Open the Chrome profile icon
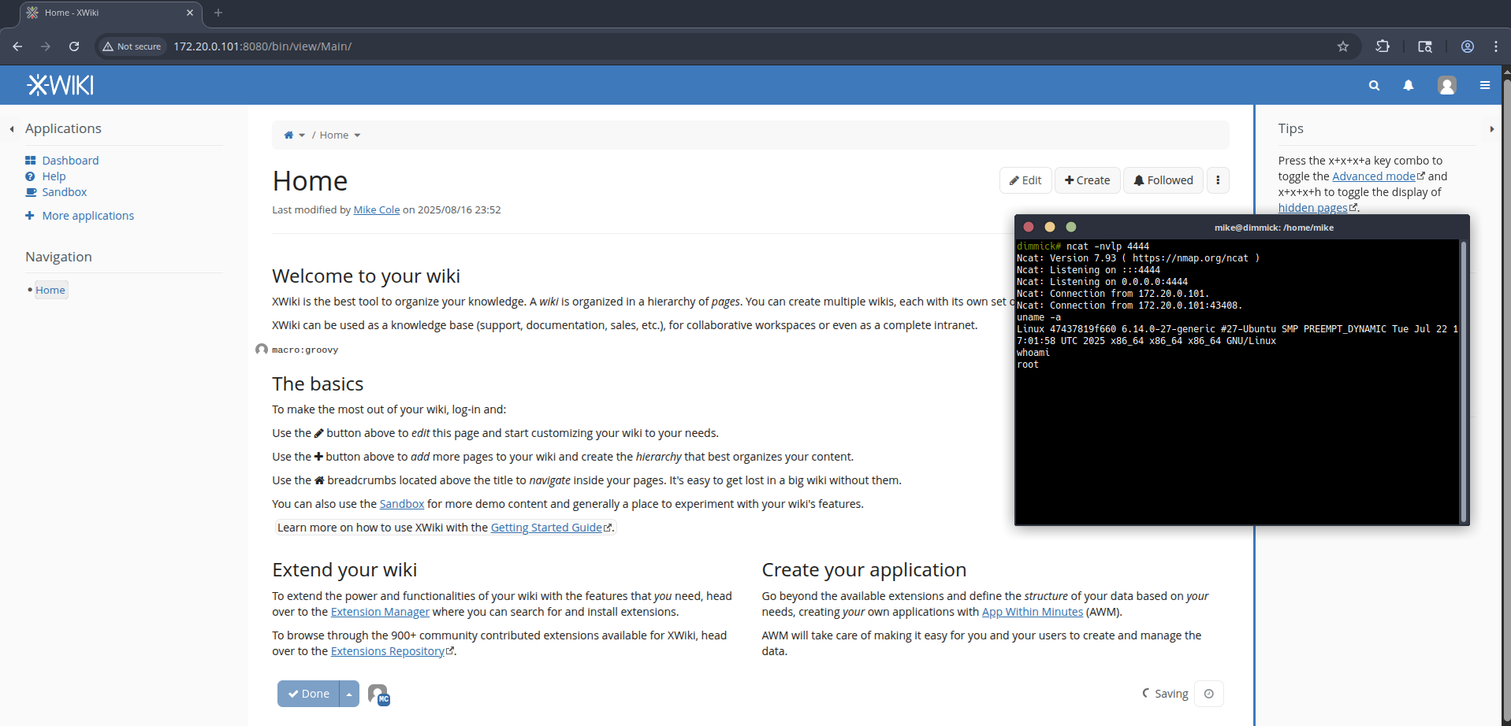The width and height of the screenshot is (1511, 726). click(x=1468, y=46)
